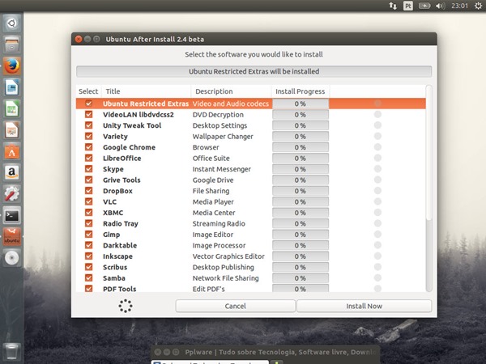Open the Files manager in launcher
486x364 pixels.
12,44
